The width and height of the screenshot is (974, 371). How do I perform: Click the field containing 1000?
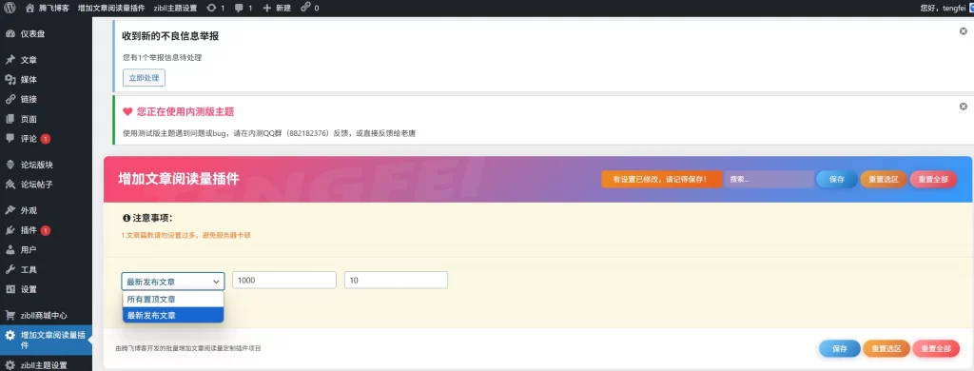[283, 281]
